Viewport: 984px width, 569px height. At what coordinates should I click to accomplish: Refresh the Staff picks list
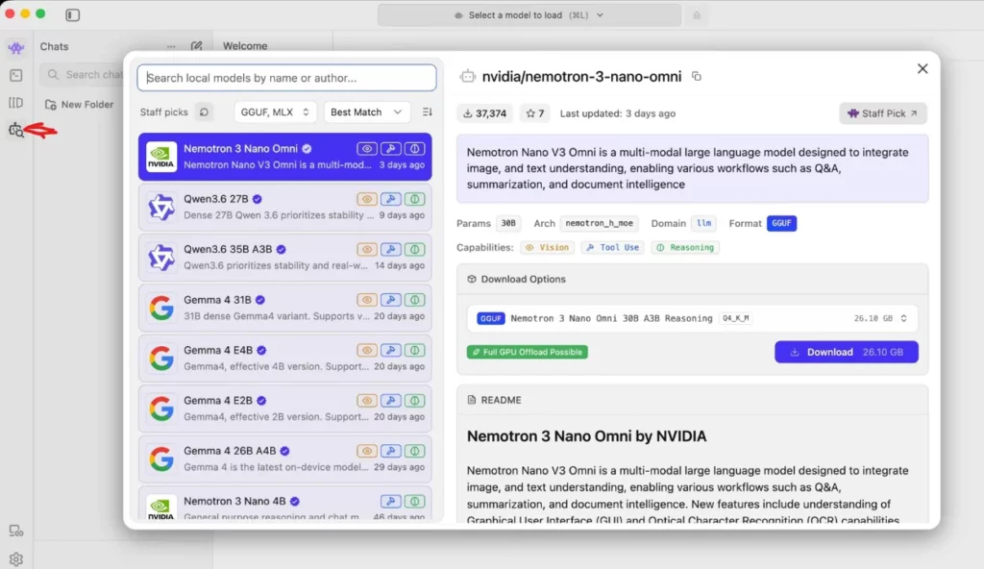[204, 111]
